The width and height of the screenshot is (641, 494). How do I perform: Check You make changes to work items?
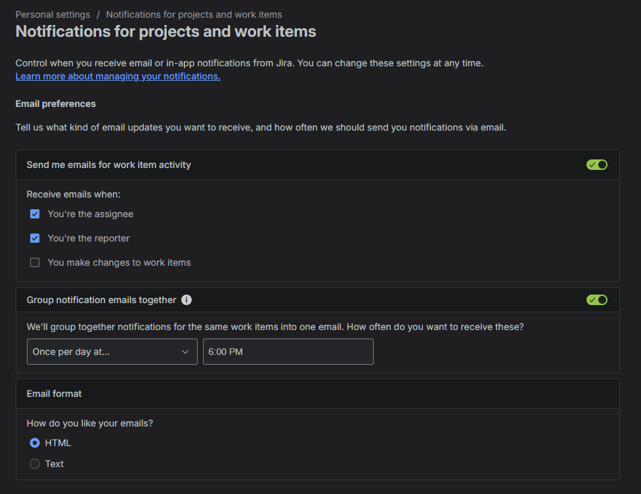click(x=35, y=262)
